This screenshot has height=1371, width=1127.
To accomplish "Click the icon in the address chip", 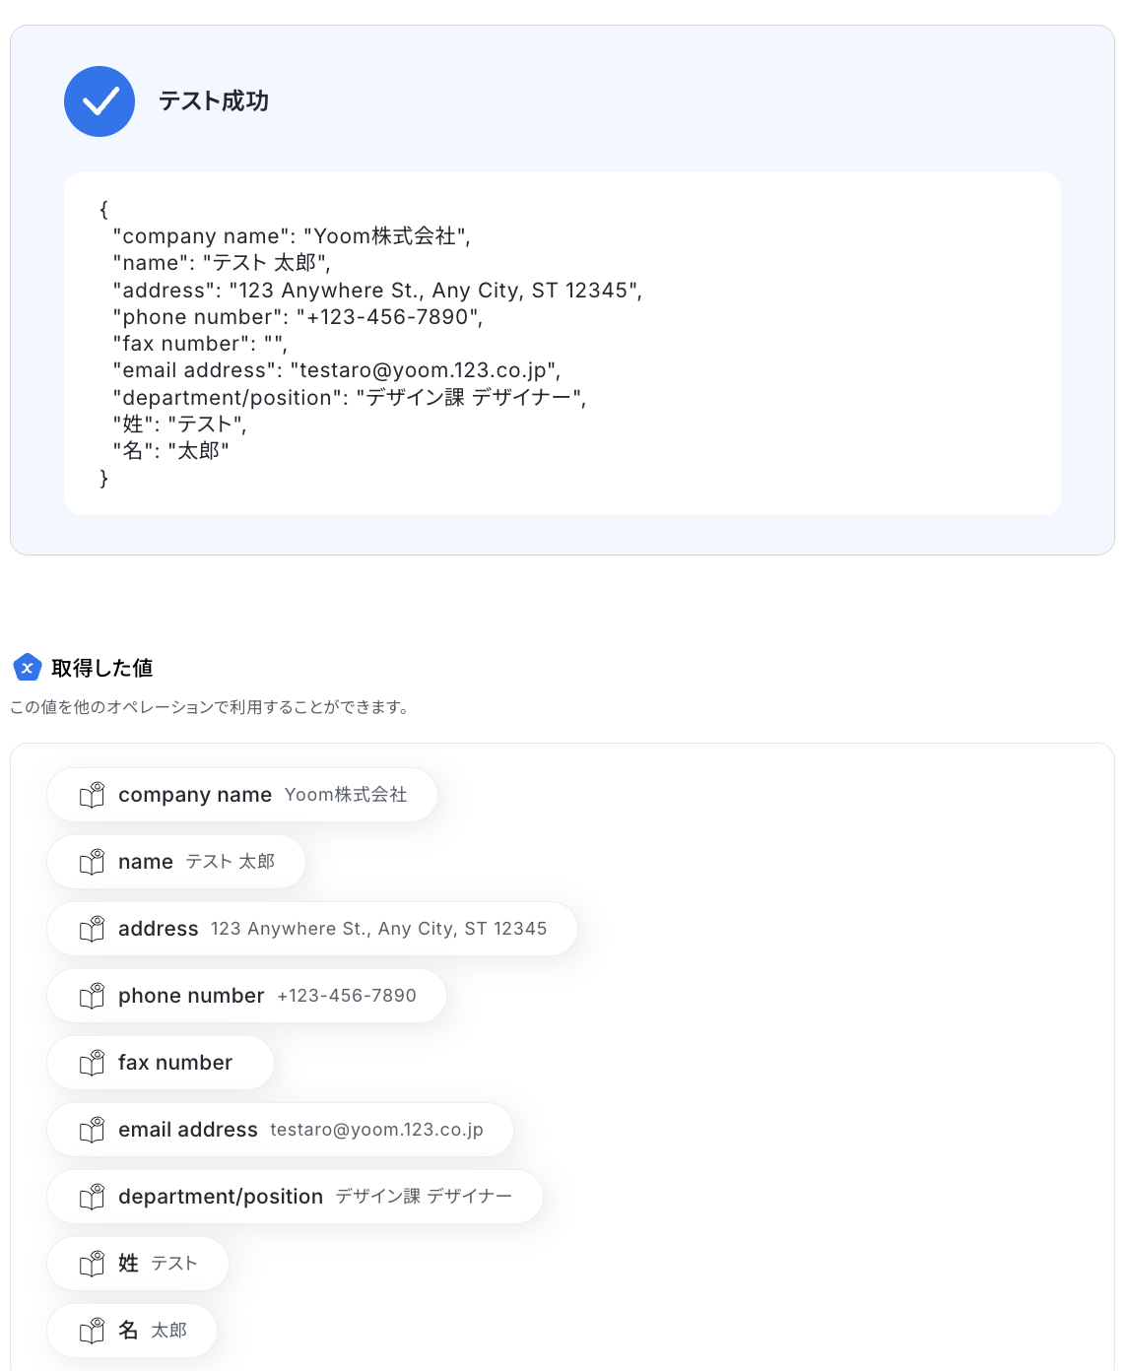I will pos(92,929).
